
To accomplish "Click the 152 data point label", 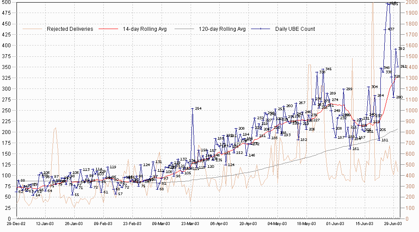I will (x=239, y=153).
